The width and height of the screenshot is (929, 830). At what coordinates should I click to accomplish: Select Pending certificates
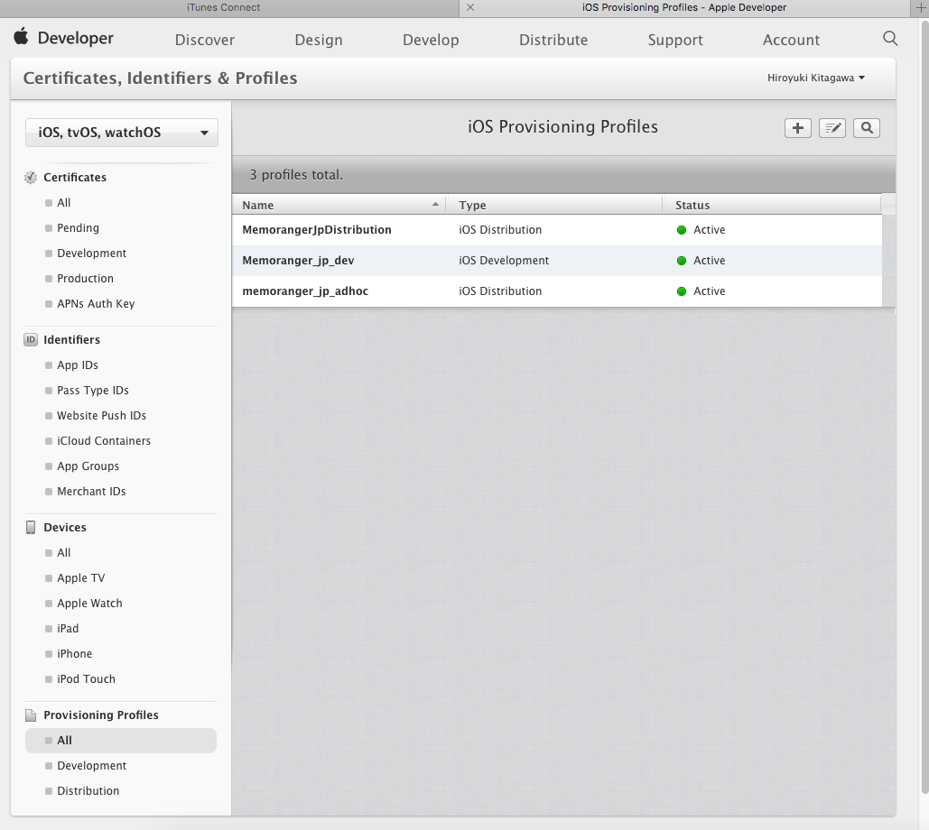tap(78, 228)
